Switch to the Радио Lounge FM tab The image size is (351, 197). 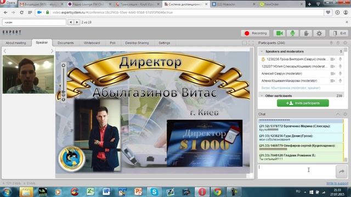(90, 4)
